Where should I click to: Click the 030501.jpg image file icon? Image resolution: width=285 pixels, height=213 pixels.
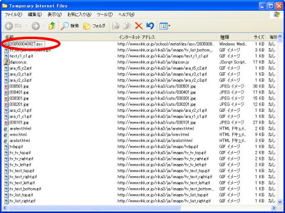[7, 86]
